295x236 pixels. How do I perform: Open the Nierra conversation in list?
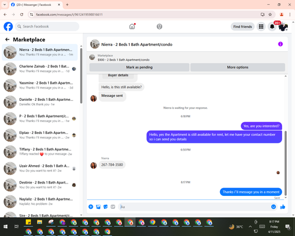click(x=40, y=53)
